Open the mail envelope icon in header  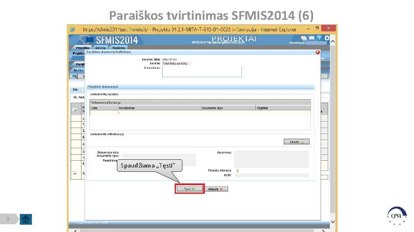coord(311,38)
